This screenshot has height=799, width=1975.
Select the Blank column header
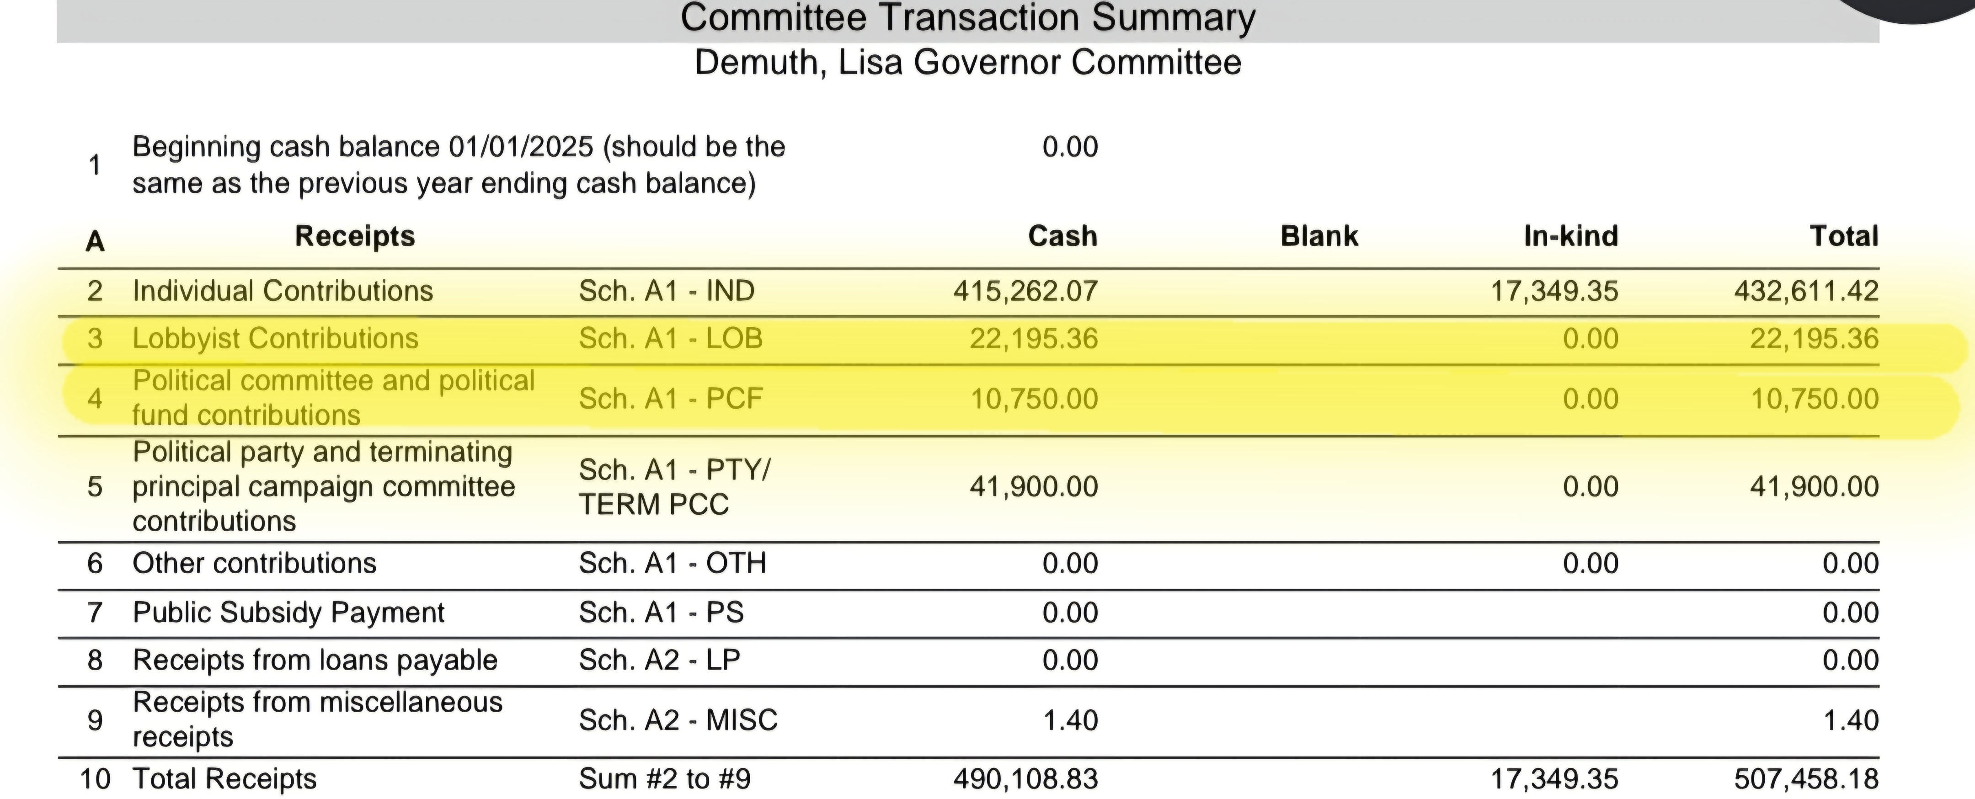point(1318,236)
